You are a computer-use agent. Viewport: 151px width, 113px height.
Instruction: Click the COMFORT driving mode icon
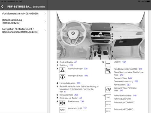point(108,104)
